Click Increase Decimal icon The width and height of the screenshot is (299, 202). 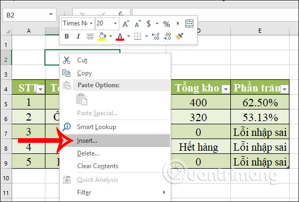coord(155,36)
